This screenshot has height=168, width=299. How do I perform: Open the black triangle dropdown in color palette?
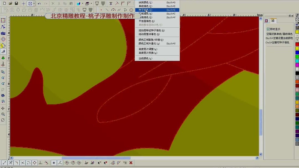coord(297,40)
